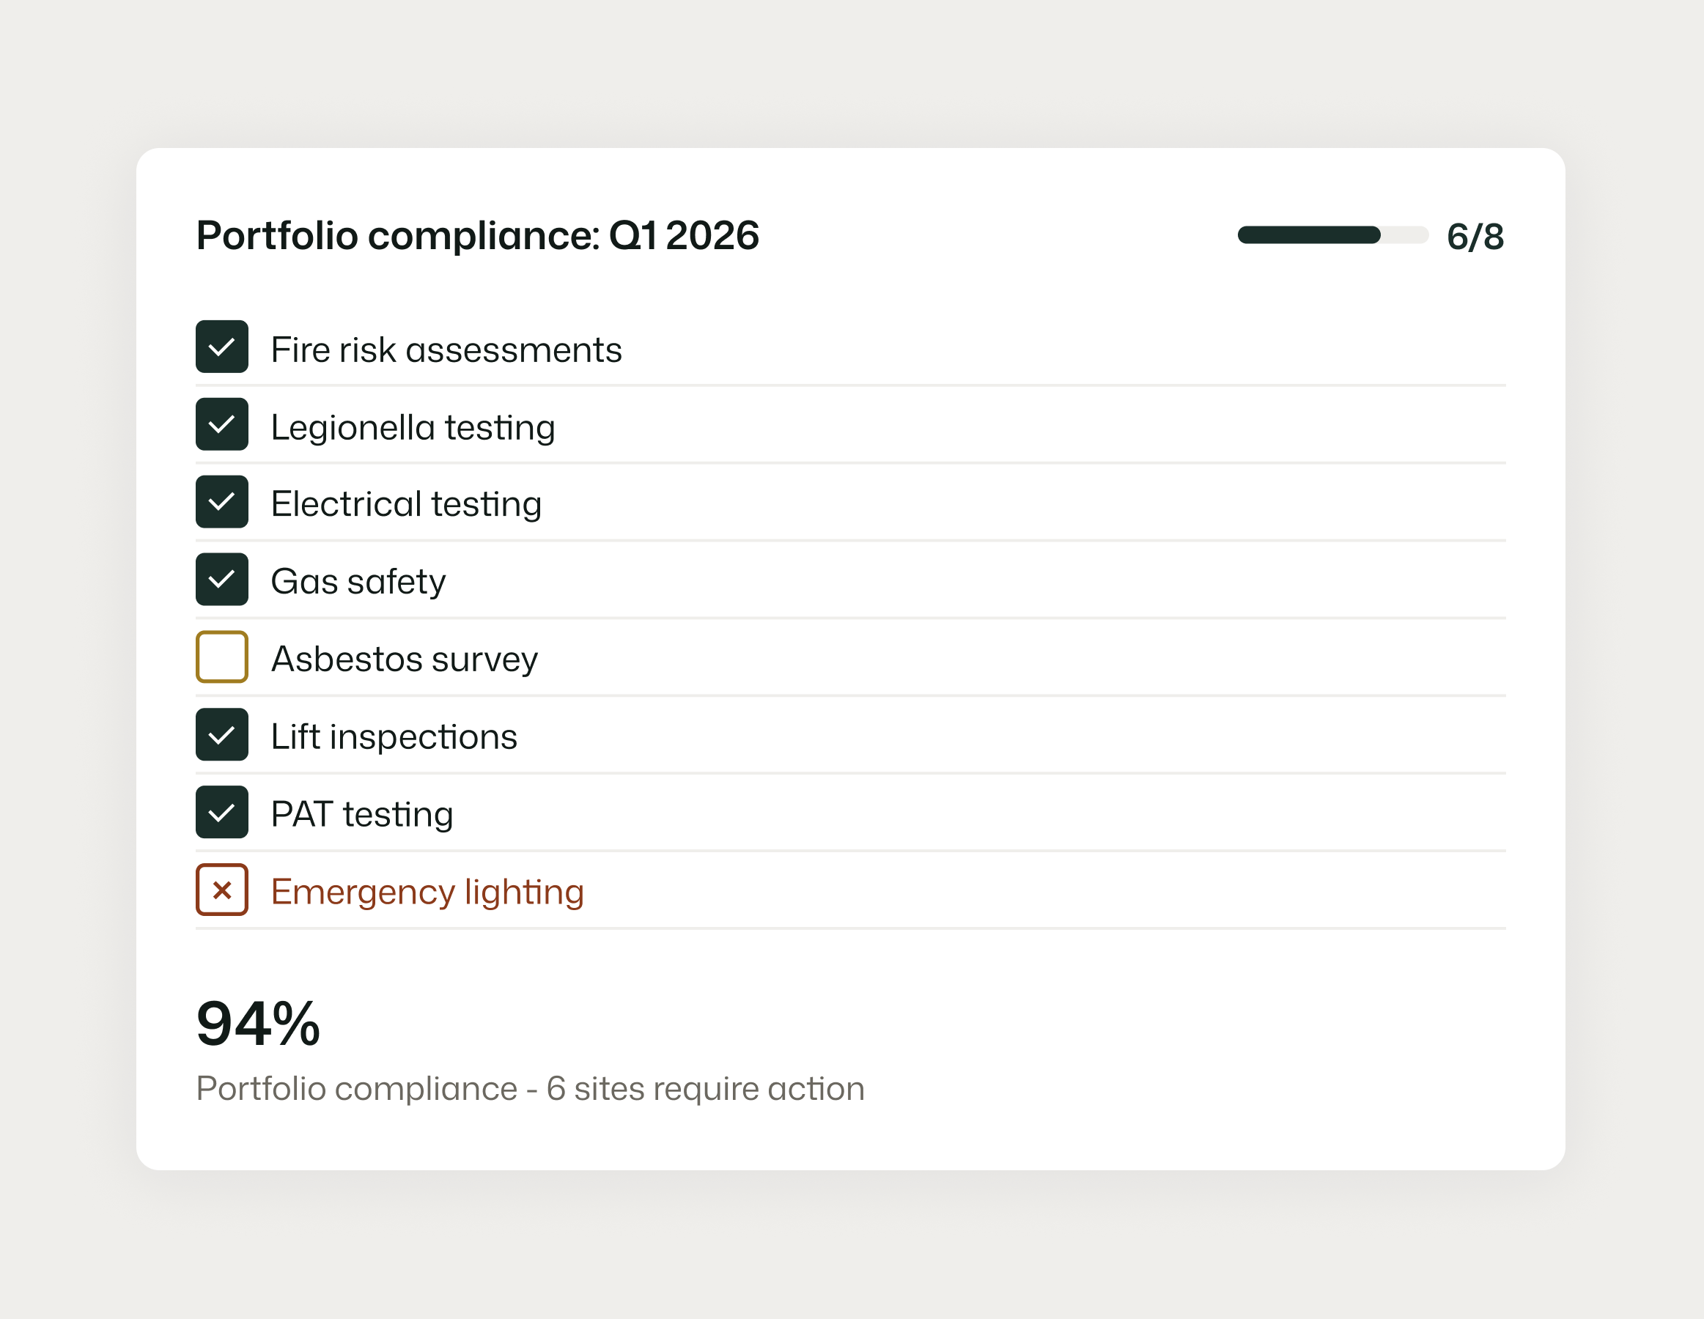The height and width of the screenshot is (1319, 1704).
Task: Toggle the PAT testing checkbox
Action: tap(221, 812)
